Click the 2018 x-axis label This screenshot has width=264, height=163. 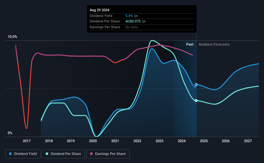(x=49, y=141)
